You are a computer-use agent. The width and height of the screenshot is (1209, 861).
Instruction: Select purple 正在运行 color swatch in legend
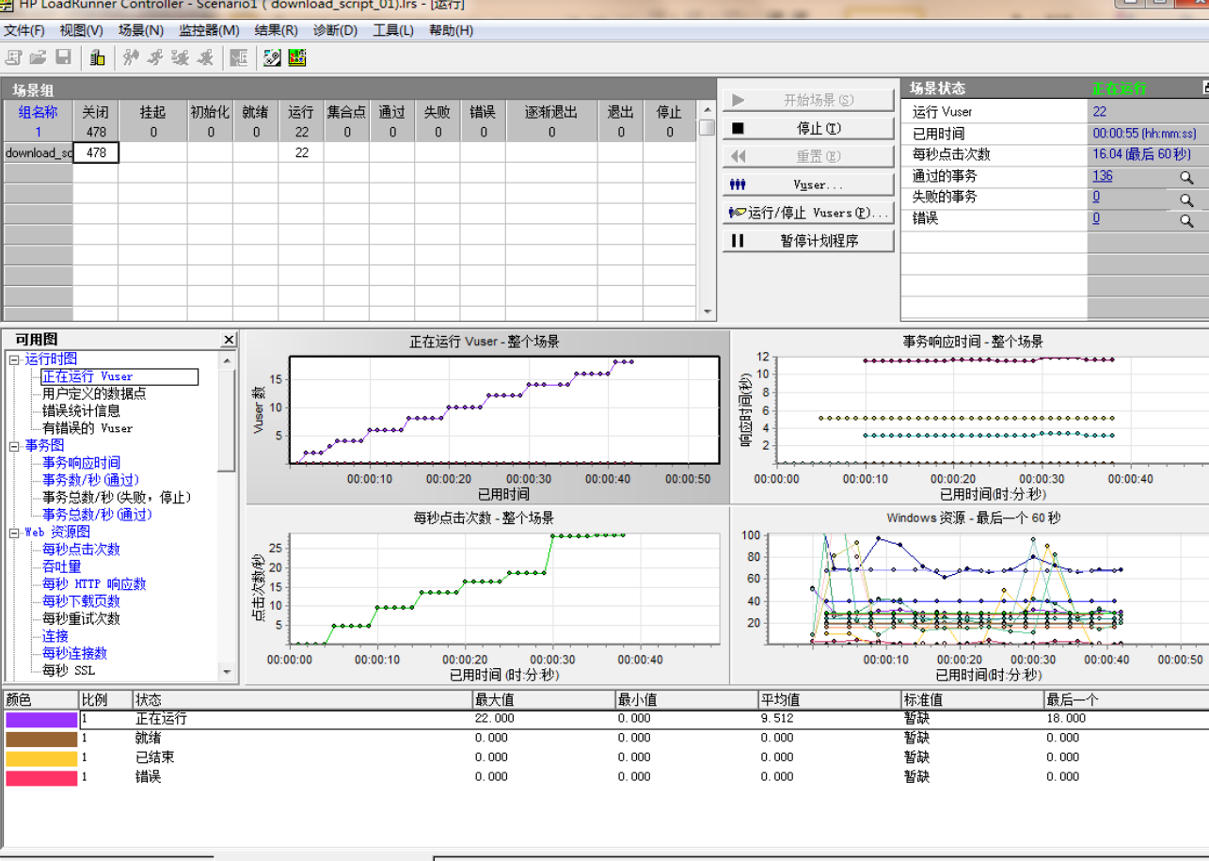click(x=40, y=719)
